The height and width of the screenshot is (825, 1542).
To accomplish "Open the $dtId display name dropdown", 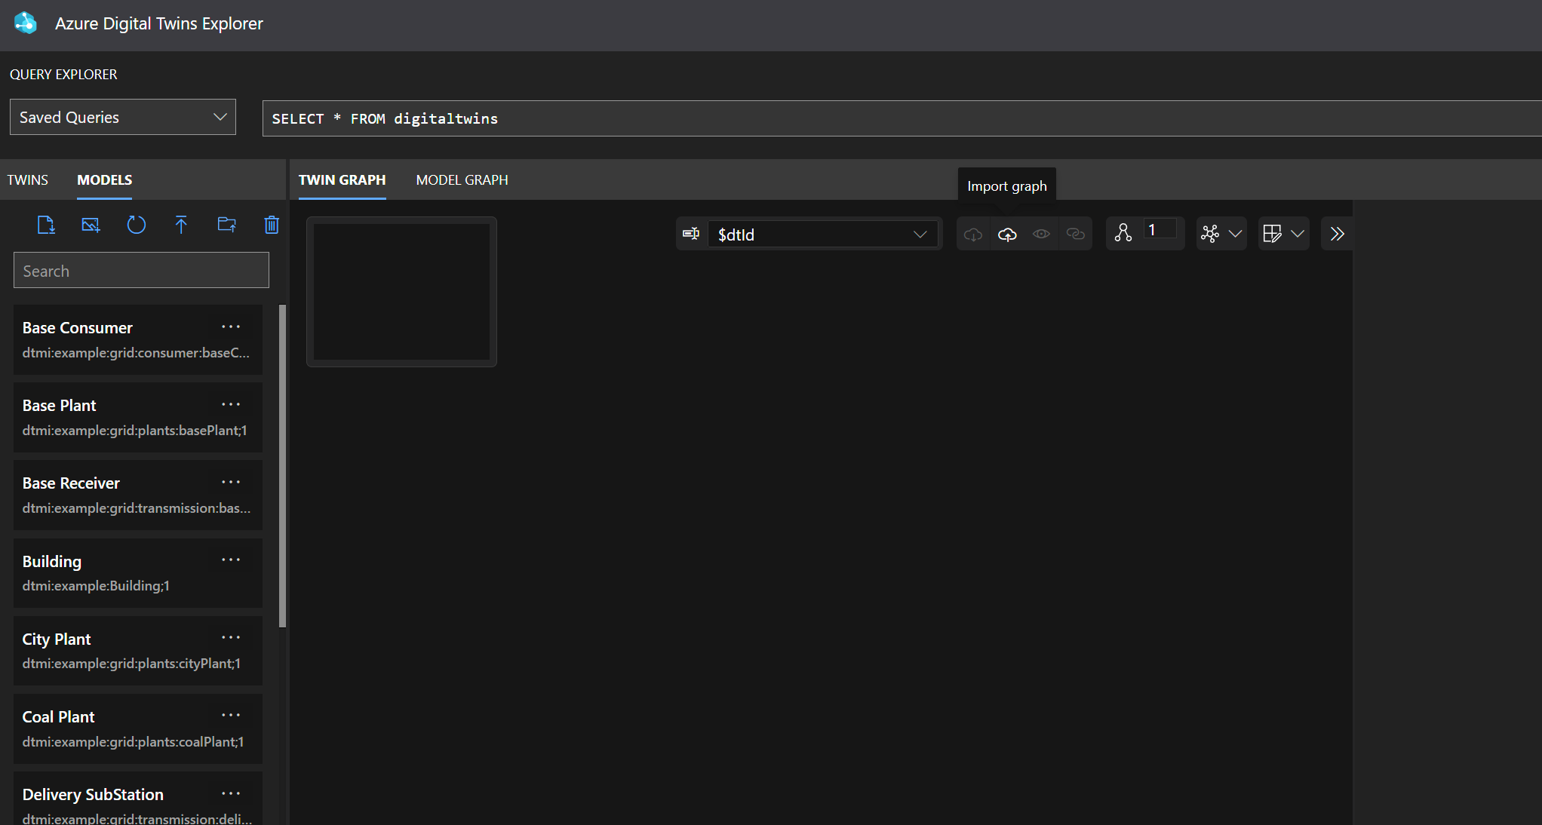I will tap(822, 235).
